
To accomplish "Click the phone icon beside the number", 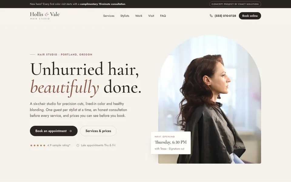I will click(211, 16).
